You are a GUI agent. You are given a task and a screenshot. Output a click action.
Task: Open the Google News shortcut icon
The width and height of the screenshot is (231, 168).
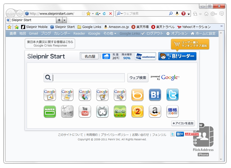pyautogui.click(x=120, y=95)
